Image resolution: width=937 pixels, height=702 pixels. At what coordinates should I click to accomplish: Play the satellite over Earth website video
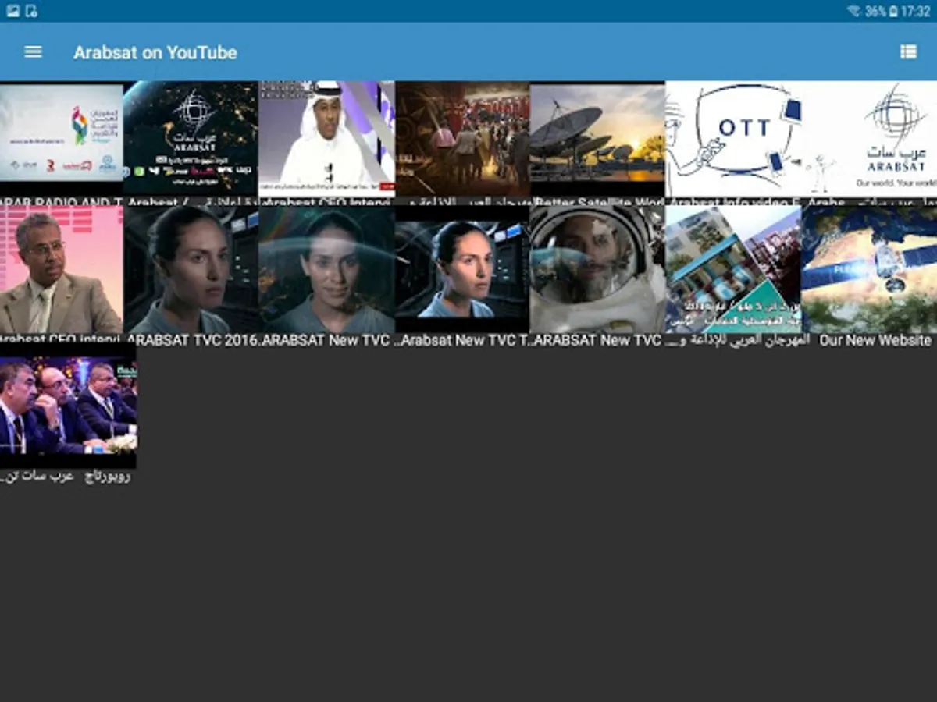[x=869, y=270]
